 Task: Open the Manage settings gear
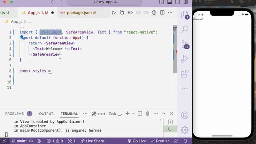click(x=185, y=130)
